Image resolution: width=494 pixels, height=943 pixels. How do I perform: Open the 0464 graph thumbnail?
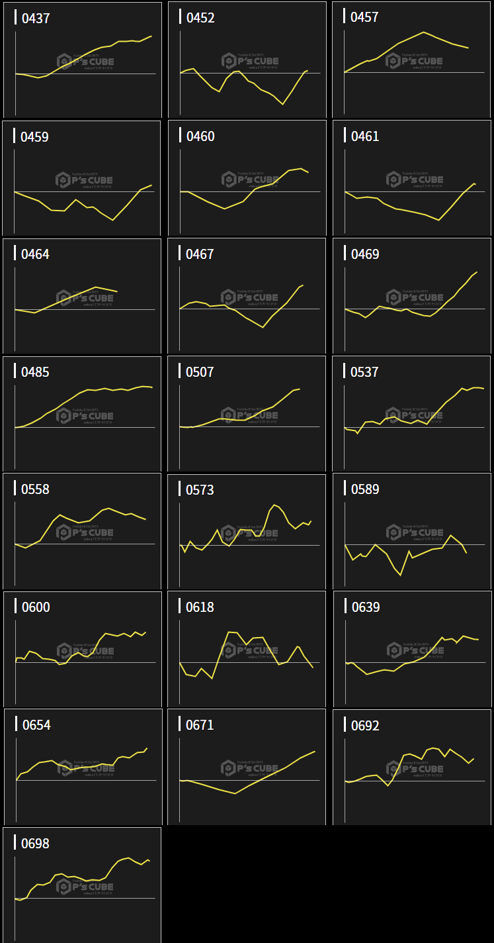82,296
